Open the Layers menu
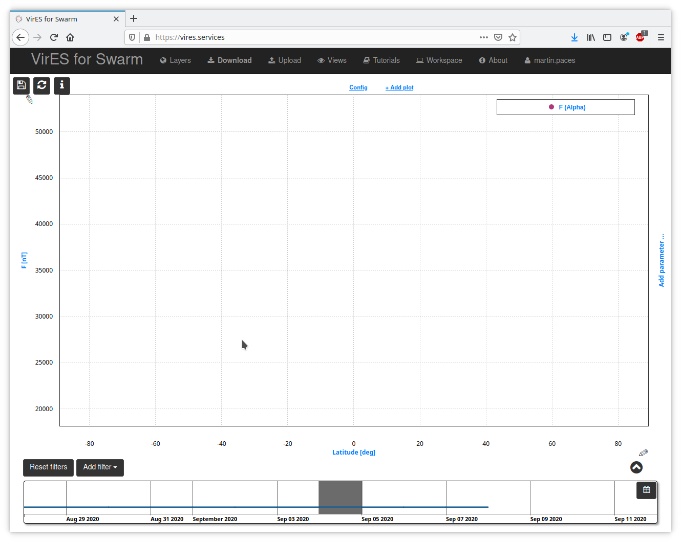This screenshot has height=542, width=681. (175, 60)
